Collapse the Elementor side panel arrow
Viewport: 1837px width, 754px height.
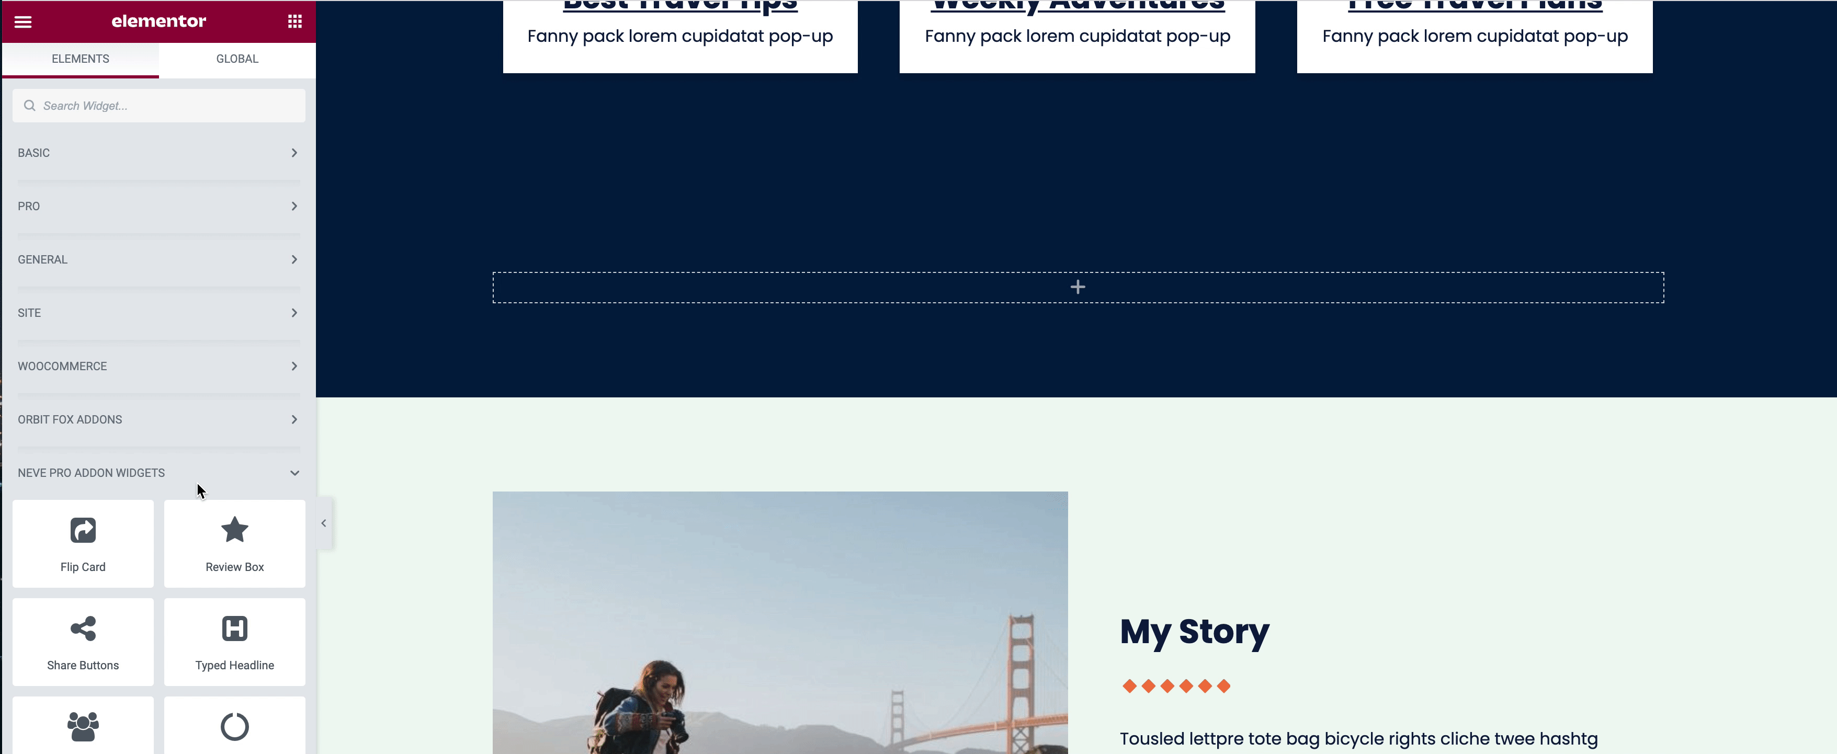click(324, 523)
